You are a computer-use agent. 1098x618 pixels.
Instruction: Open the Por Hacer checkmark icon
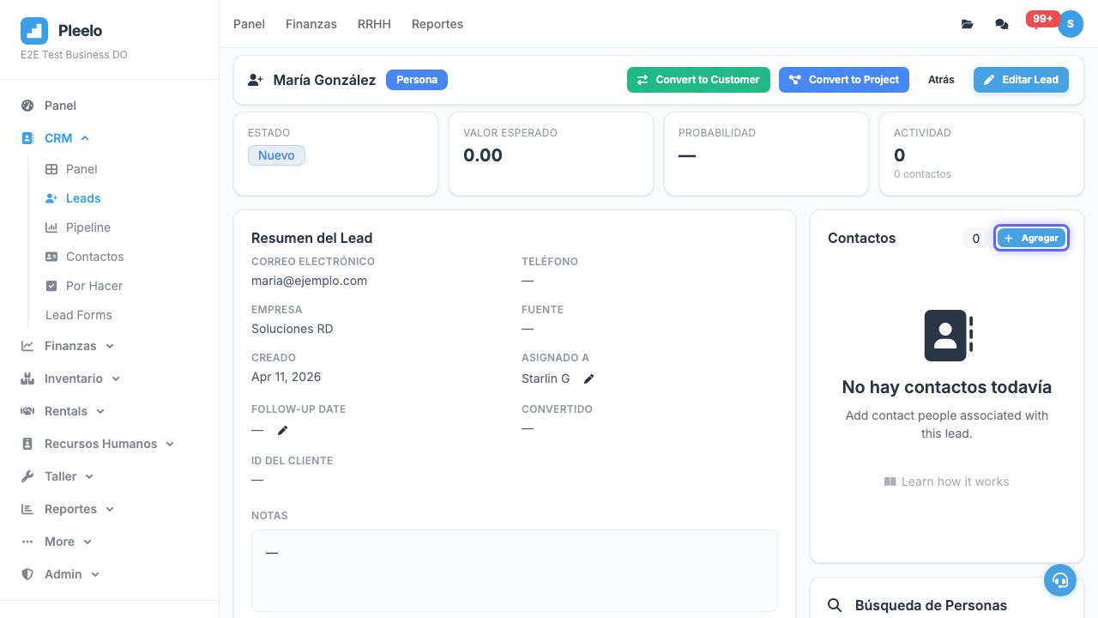(51, 286)
